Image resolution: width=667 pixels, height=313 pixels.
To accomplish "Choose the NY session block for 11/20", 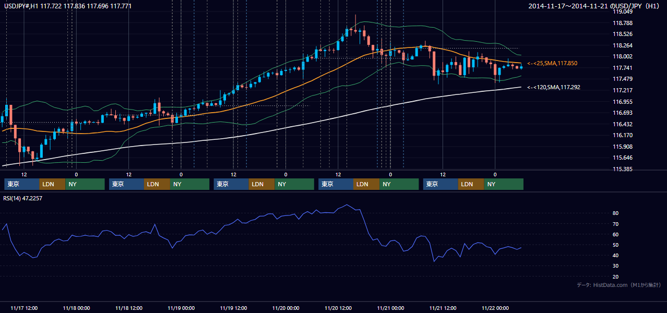I will (x=399, y=184).
